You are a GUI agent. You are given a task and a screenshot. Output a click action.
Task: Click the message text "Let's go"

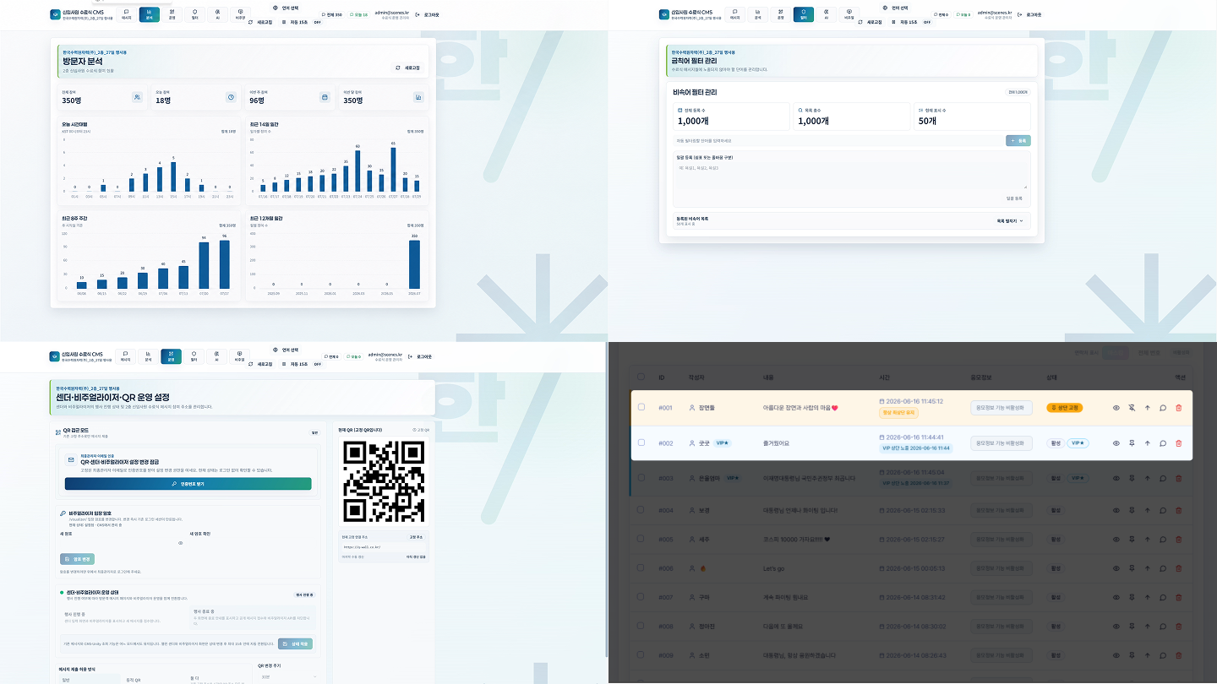tap(774, 568)
